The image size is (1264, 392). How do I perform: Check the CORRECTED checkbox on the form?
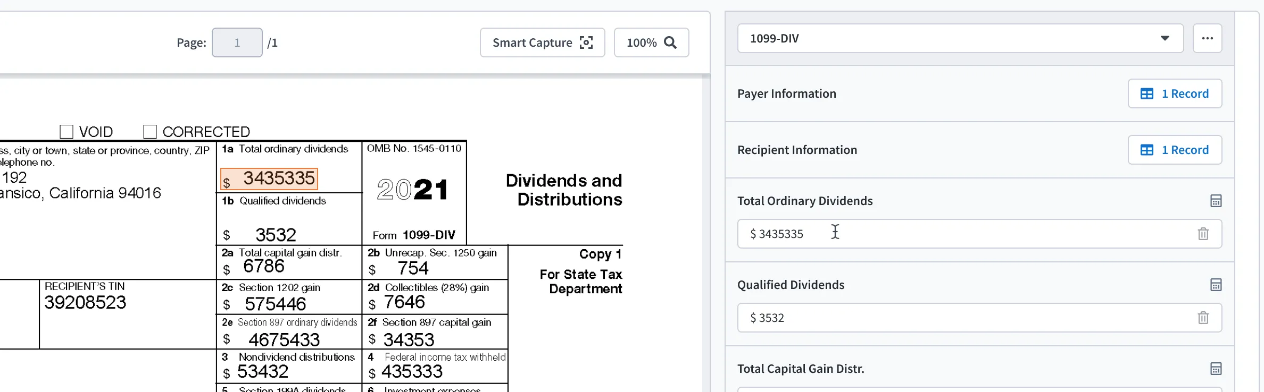(150, 131)
